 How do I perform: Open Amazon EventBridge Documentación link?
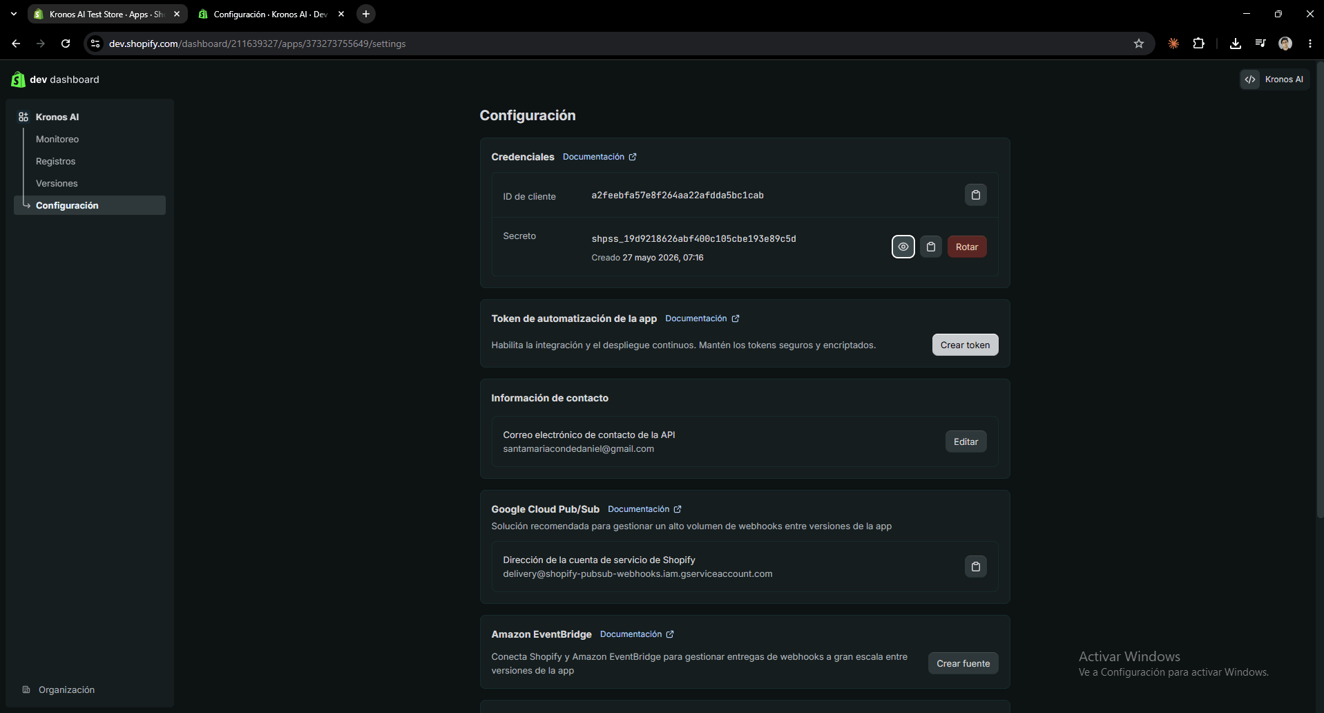pos(637,634)
